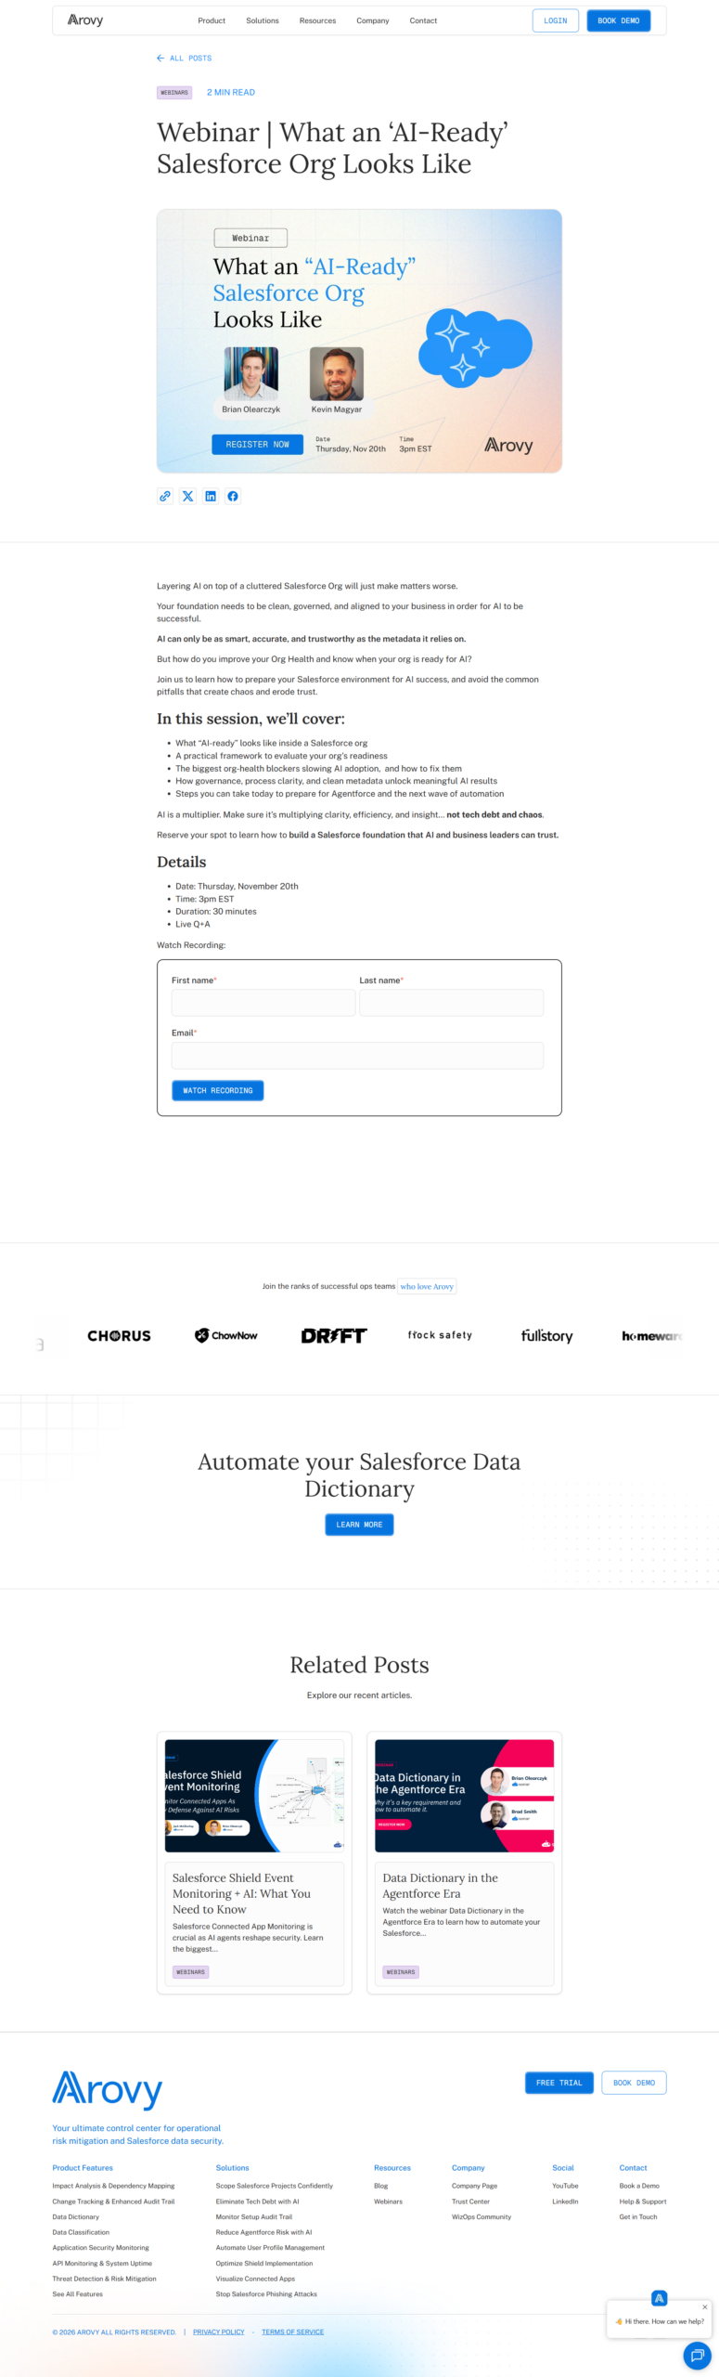Click into the Email input field
This screenshot has height=2377, width=719.
point(357,1056)
